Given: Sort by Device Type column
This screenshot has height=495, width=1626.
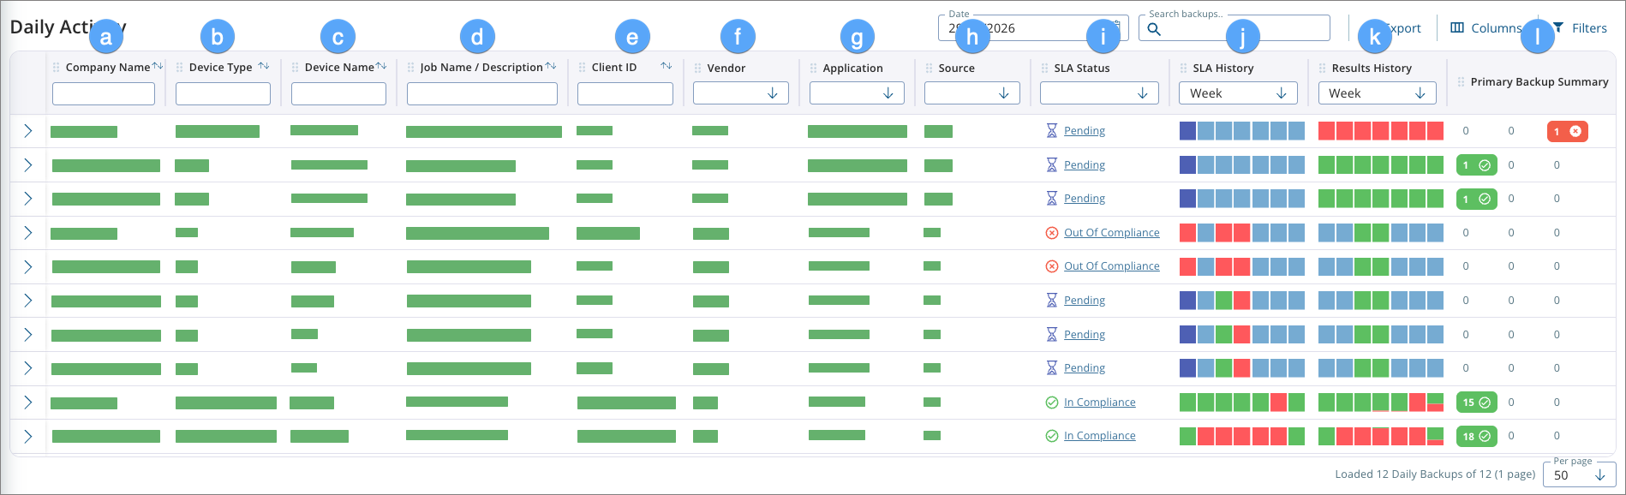Looking at the screenshot, I should point(264,66).
